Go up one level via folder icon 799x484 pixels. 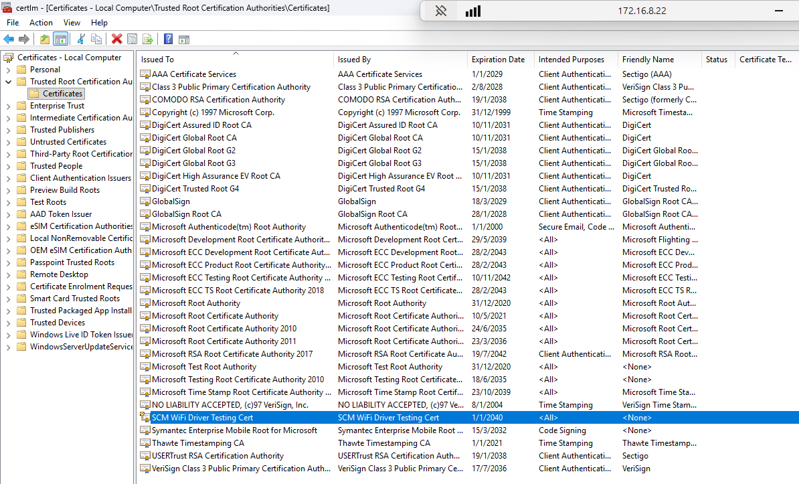click(45, 39)
